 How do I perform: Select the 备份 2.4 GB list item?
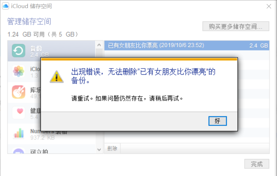click(x=52, y=51)
